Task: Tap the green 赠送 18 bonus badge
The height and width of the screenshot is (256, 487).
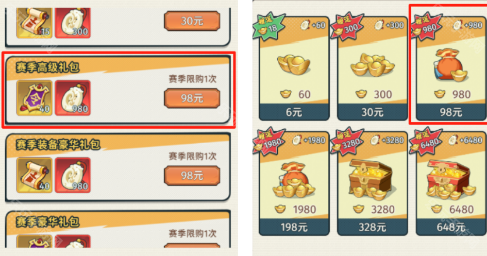Action: [x=268, y=26]
